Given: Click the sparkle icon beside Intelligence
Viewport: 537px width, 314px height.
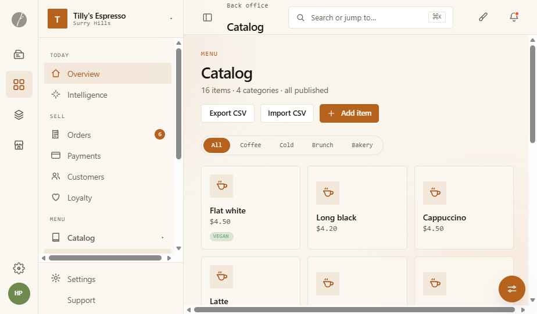Looking at the screenshot, I should tap(56, 94).
